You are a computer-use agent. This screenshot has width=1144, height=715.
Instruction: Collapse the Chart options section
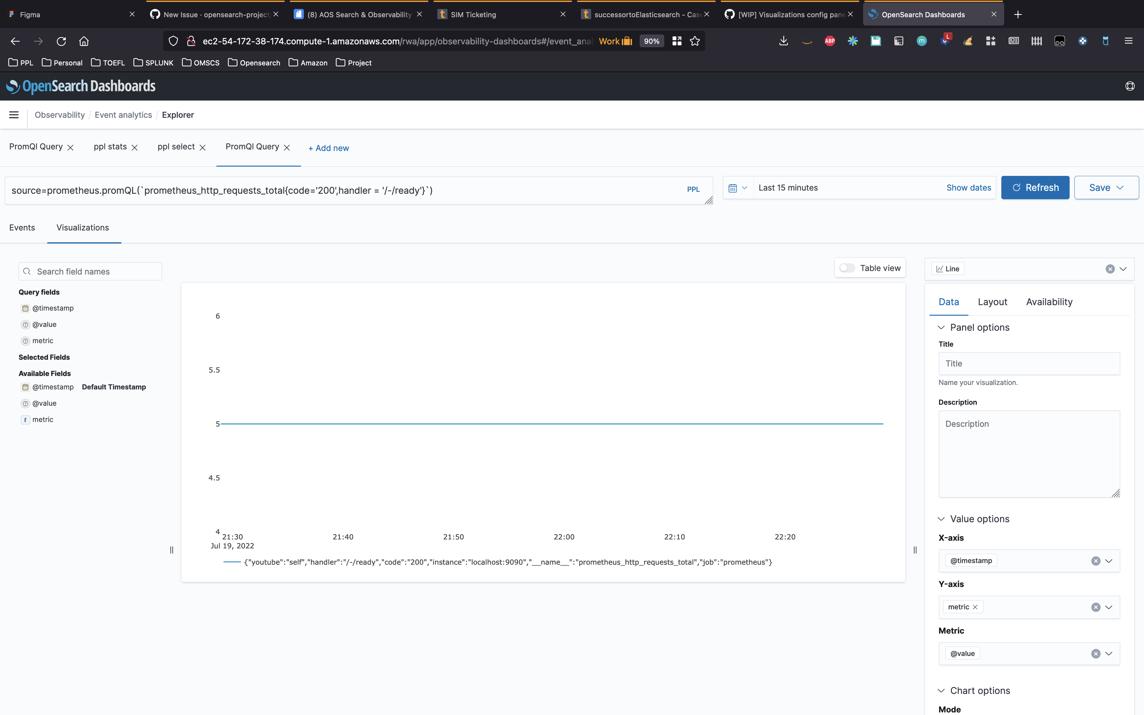pyautogui.click(x=941, y=690)
